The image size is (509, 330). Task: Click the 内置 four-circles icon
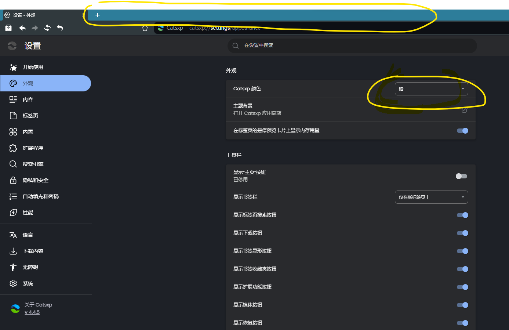point(13,132)
